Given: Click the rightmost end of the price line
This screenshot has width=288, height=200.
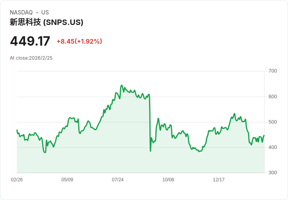Looking at the screenshot, I should coord(264,136).
